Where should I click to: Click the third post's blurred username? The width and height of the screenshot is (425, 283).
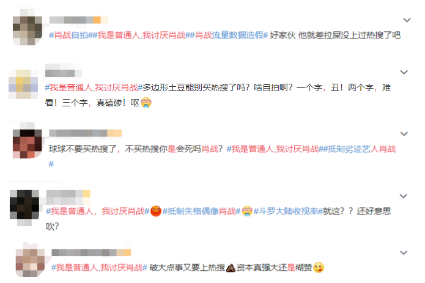pos(85,133)
